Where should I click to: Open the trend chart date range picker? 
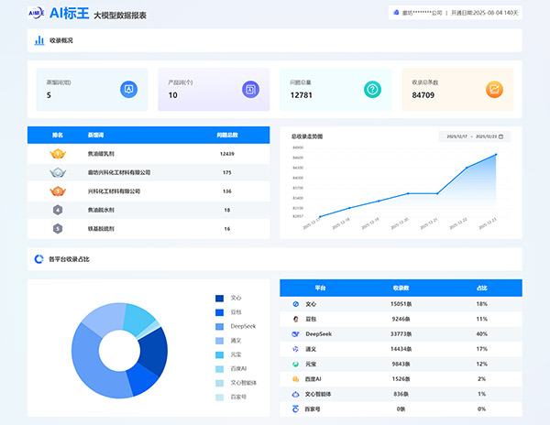pos(474,136)
